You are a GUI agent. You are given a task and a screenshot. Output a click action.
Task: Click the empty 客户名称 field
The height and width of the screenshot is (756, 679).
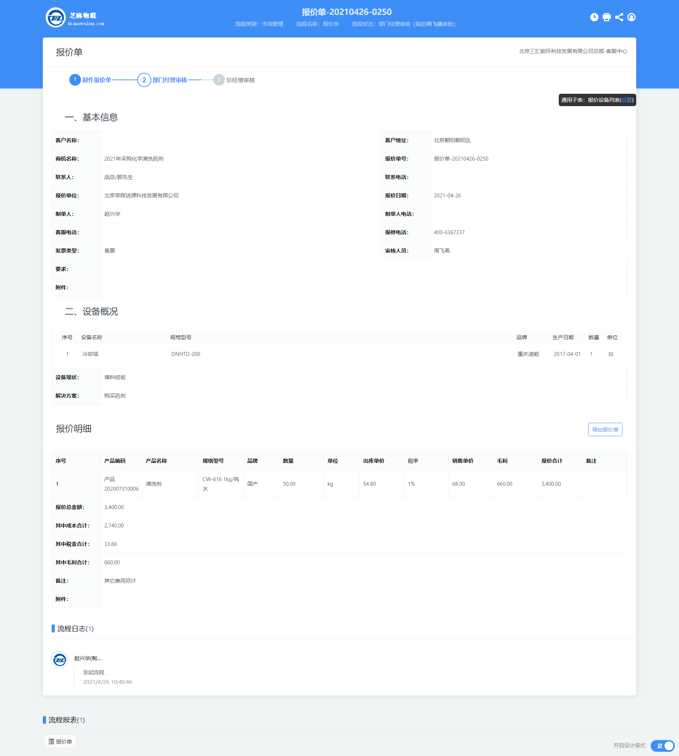[x=240, y=140]
